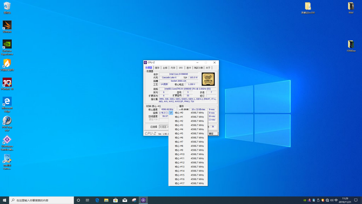Select core #6 in the core list

point(188,137)
